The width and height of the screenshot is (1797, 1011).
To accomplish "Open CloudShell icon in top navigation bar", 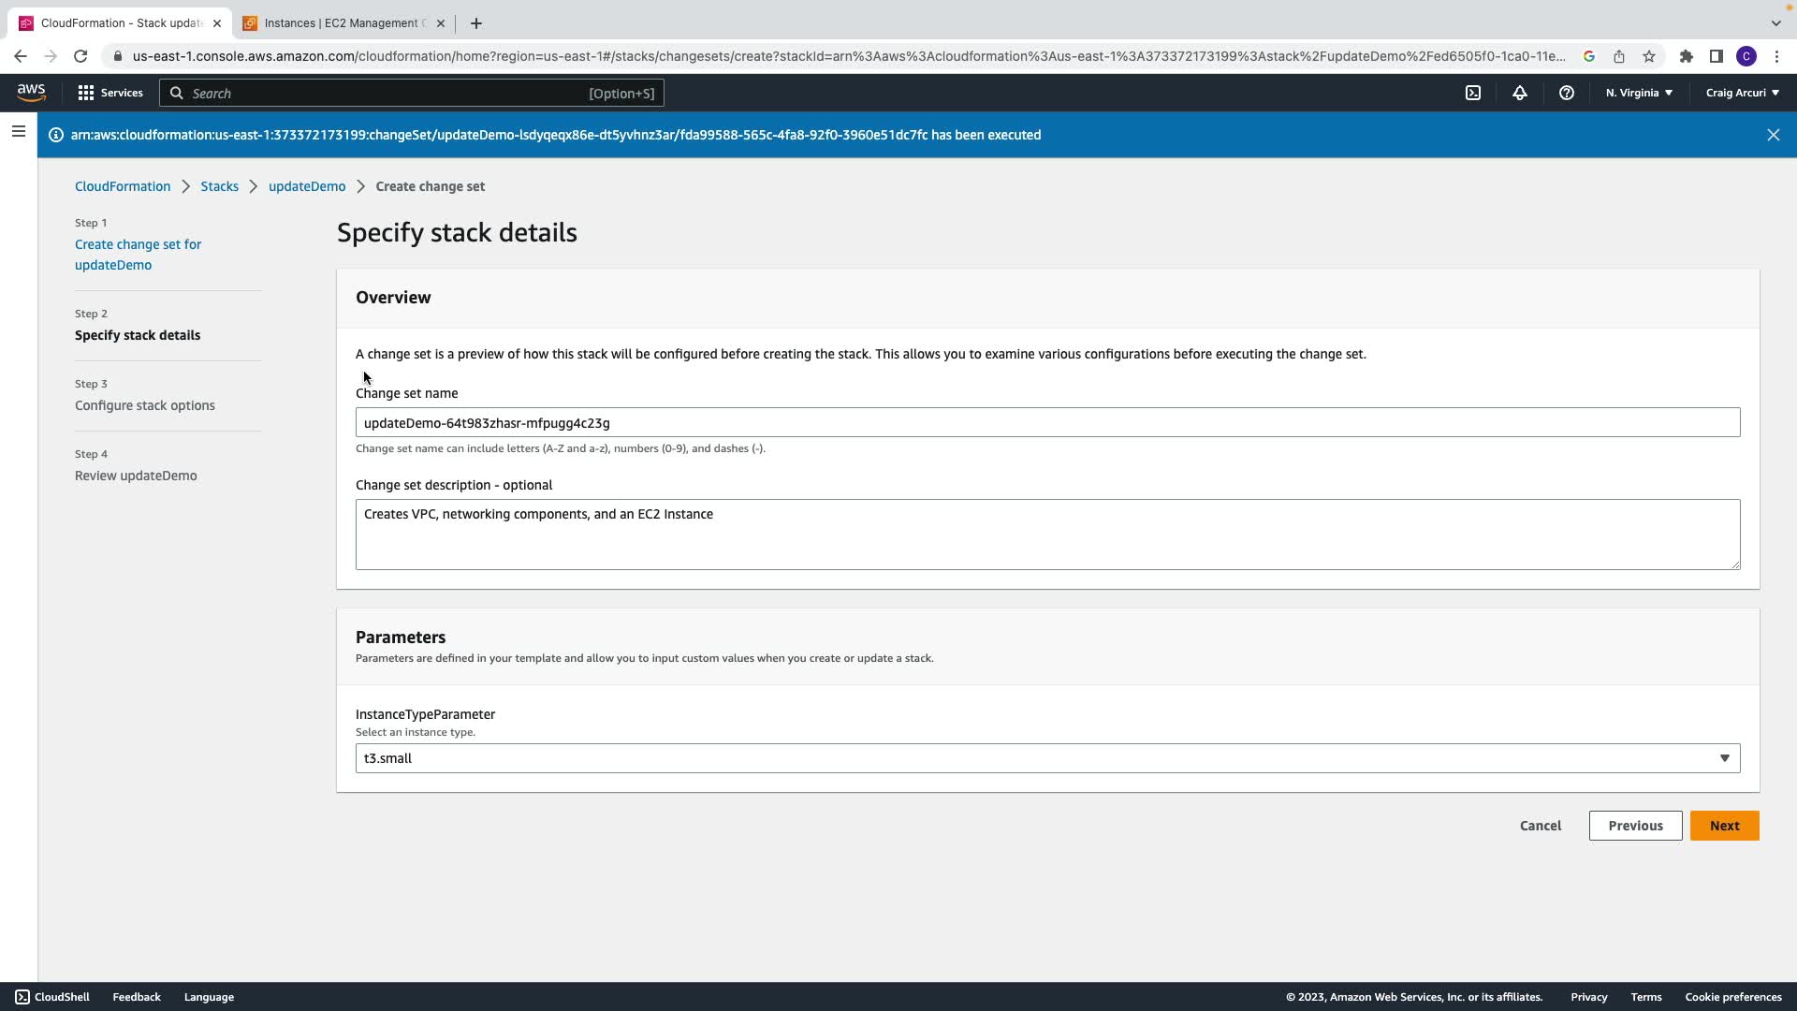I will point(1473,93).
